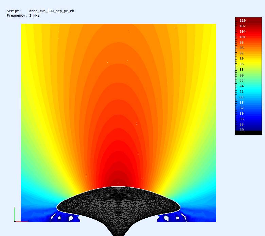
Task: Click the 50 value on the color legend
Action: tap(242, 130)
